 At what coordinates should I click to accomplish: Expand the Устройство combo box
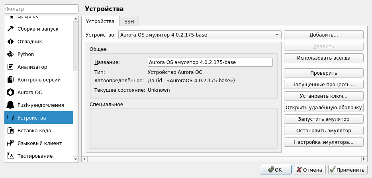click(x=200, y=35)
